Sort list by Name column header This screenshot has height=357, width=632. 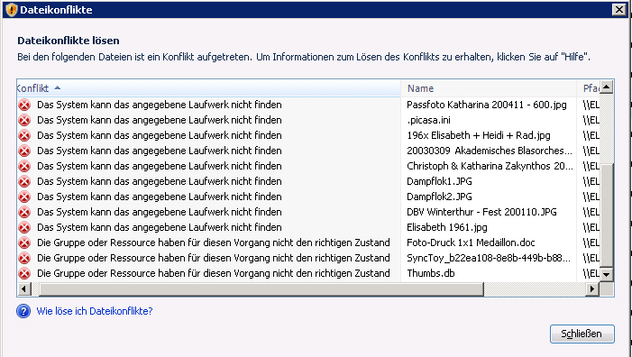click(x=489, y=88)
